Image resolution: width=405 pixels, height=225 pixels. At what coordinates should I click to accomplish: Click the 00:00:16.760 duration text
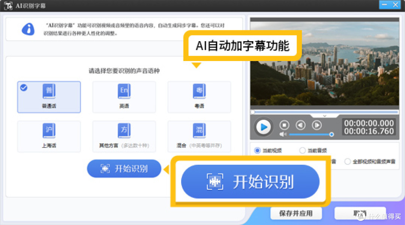click(x=369, y=131)
